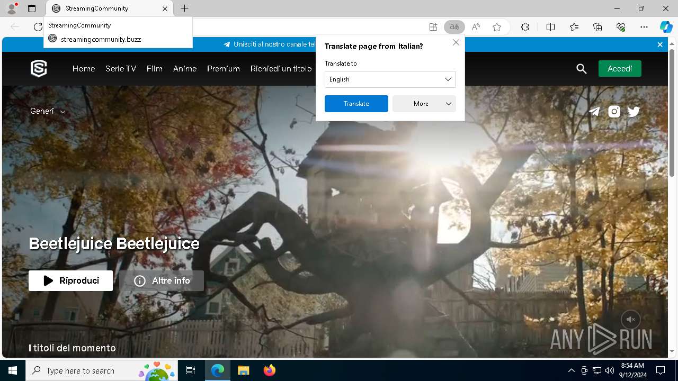The height and width of the screenshot is (381, 678).
Task: Open Task View on taskbar
Action: 191,370
